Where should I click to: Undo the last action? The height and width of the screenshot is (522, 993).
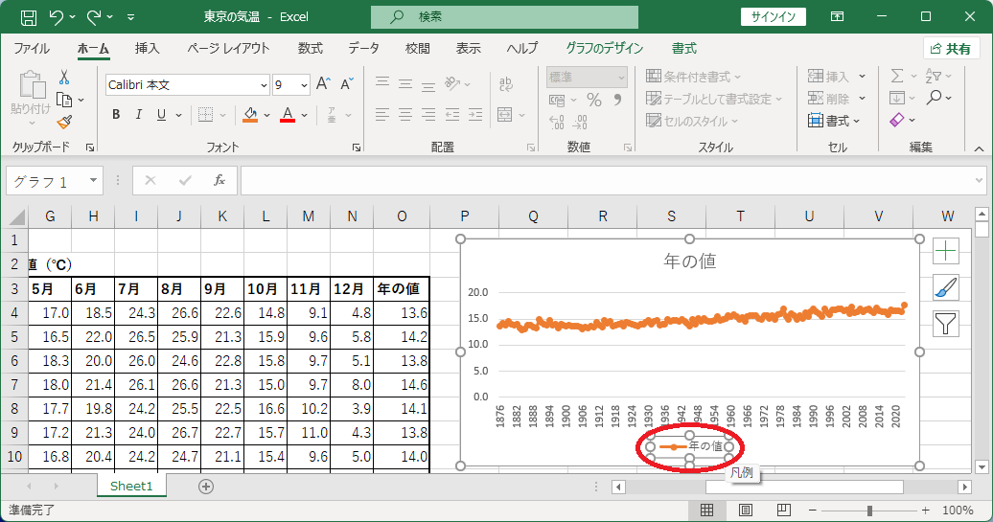tap(57, 17)
